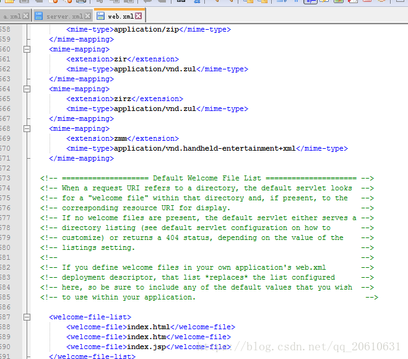
Task: Click the save-state icon on server.xml tab
Action: 39,16
